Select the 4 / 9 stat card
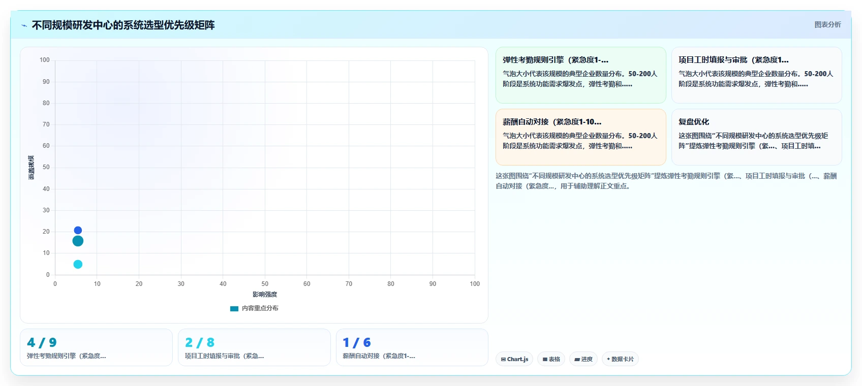 coord(96,347)
